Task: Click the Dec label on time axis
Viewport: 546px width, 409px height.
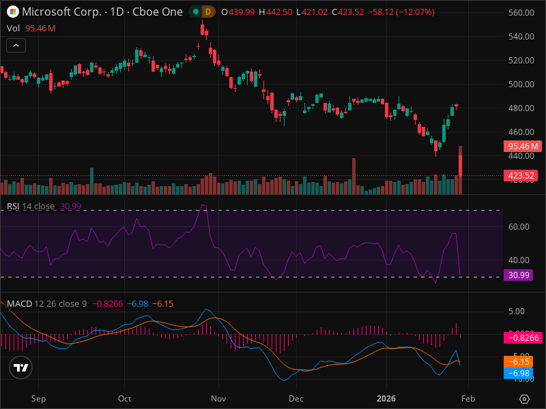Action: [296, 399]
